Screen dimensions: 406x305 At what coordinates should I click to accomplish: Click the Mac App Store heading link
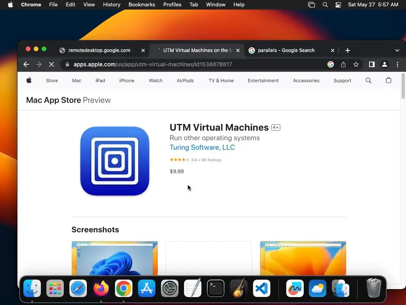(54, 100)
